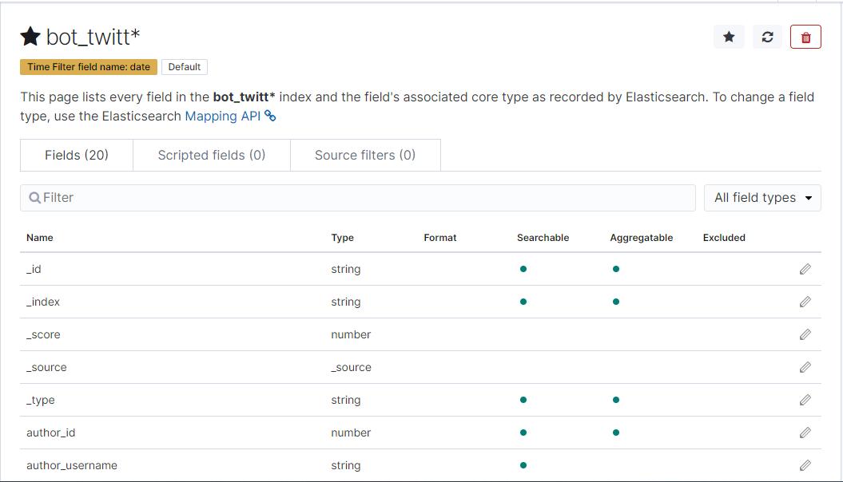Sort fields by Type column
843x482 pixels.
342,238
